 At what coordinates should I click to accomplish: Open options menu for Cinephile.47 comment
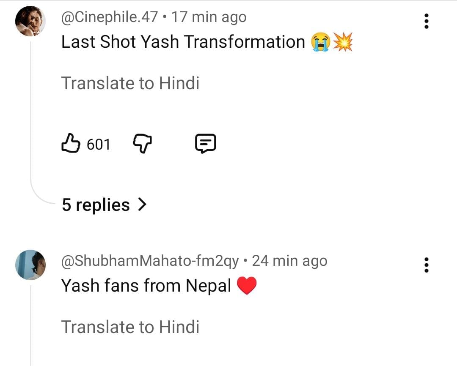tap(426, 21)
